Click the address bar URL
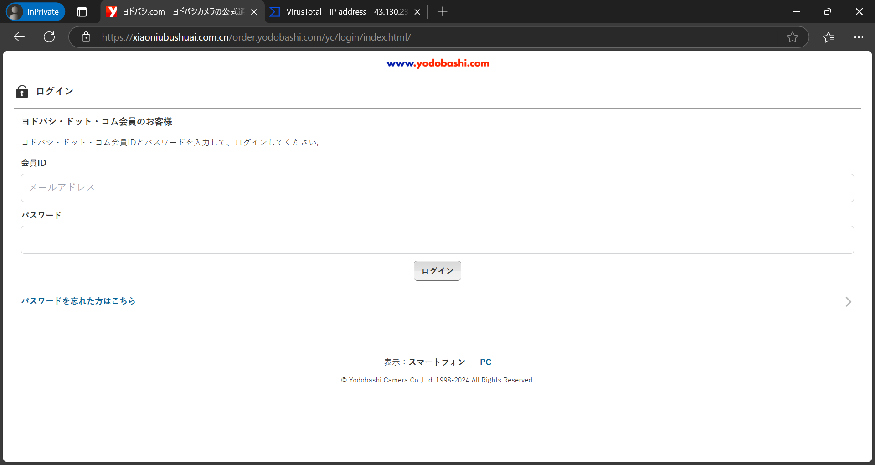The height and width of the screenshot is (465, 875). click(256, 37)
